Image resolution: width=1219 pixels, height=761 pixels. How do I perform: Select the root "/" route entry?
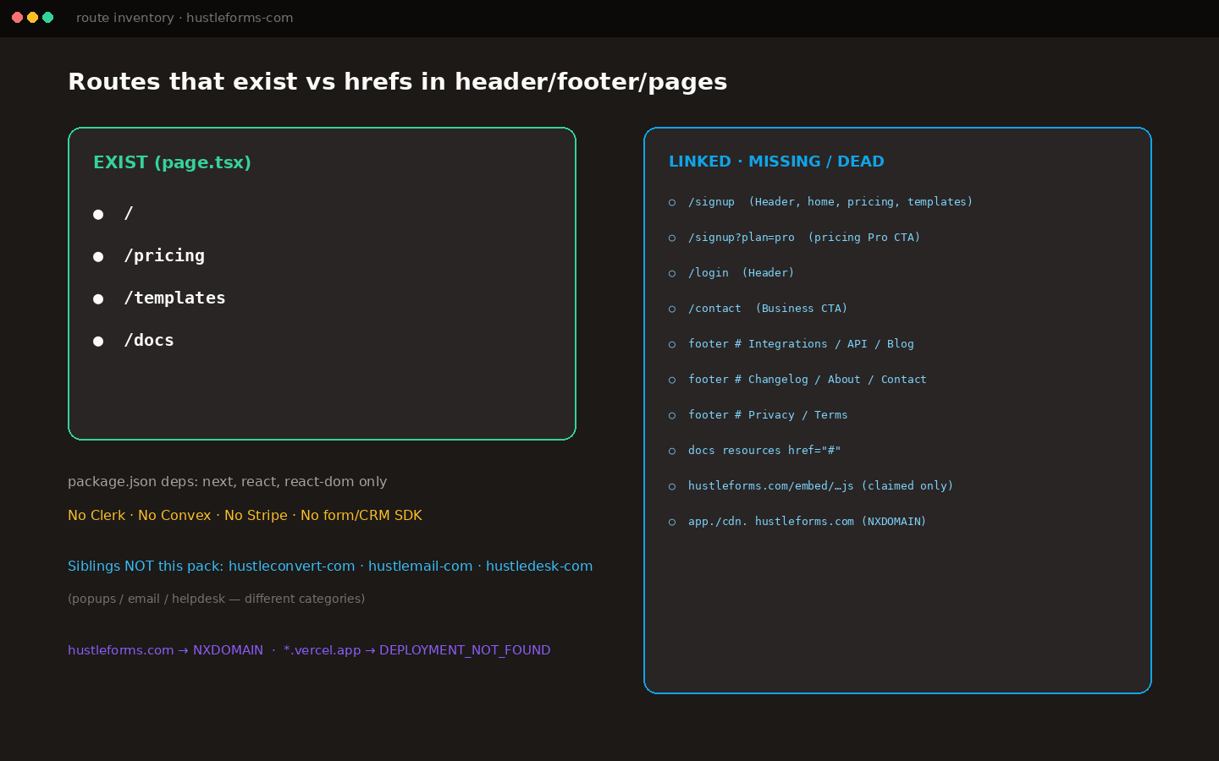113,213
